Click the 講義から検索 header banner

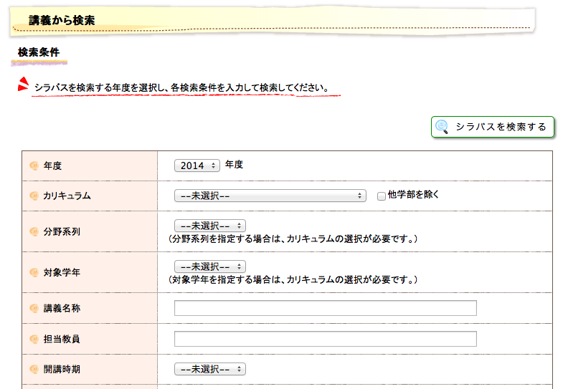coord(62,21)
